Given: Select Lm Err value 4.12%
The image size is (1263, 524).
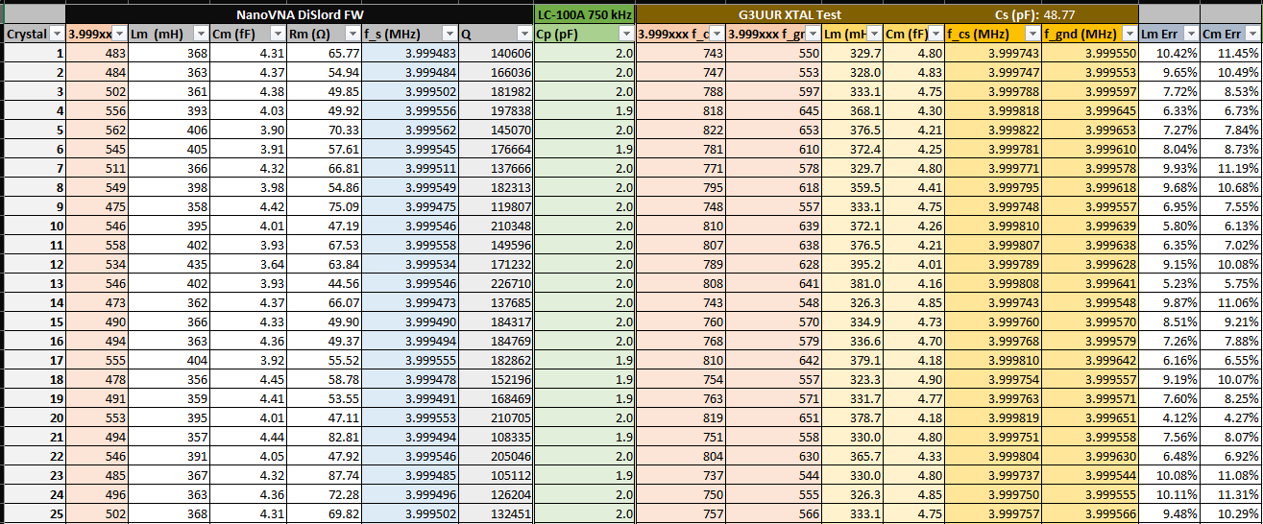Looking at the screenshot, I should (1168, 418).
